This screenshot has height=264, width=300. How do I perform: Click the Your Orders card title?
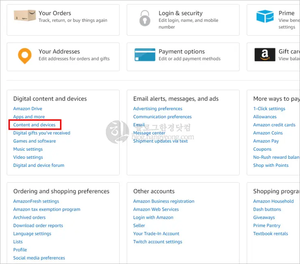pyautogui.click(x=55, y=13)
